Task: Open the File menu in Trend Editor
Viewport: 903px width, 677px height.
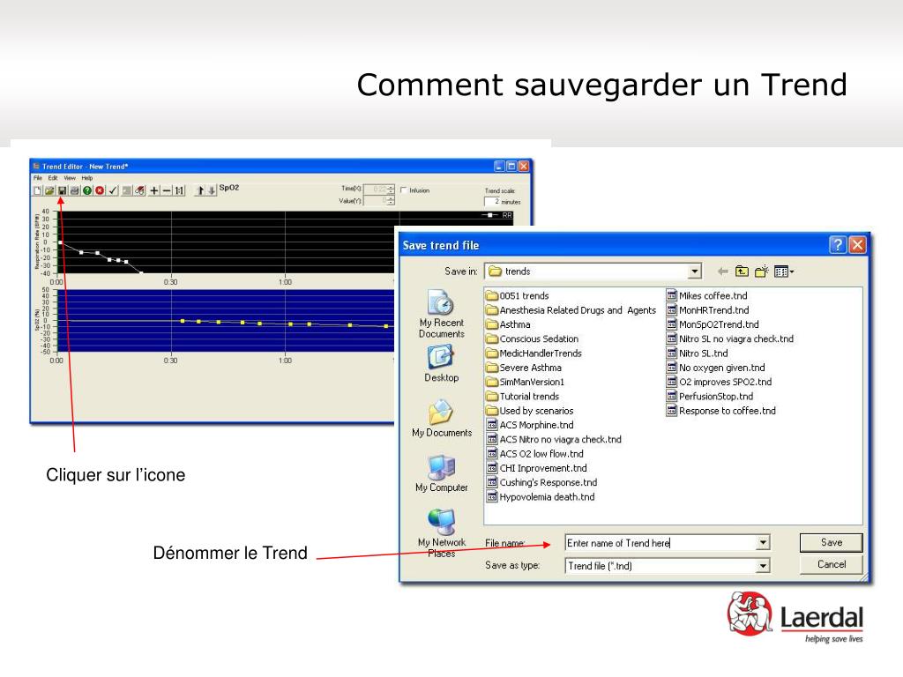Action: click(x=37, y=178)
